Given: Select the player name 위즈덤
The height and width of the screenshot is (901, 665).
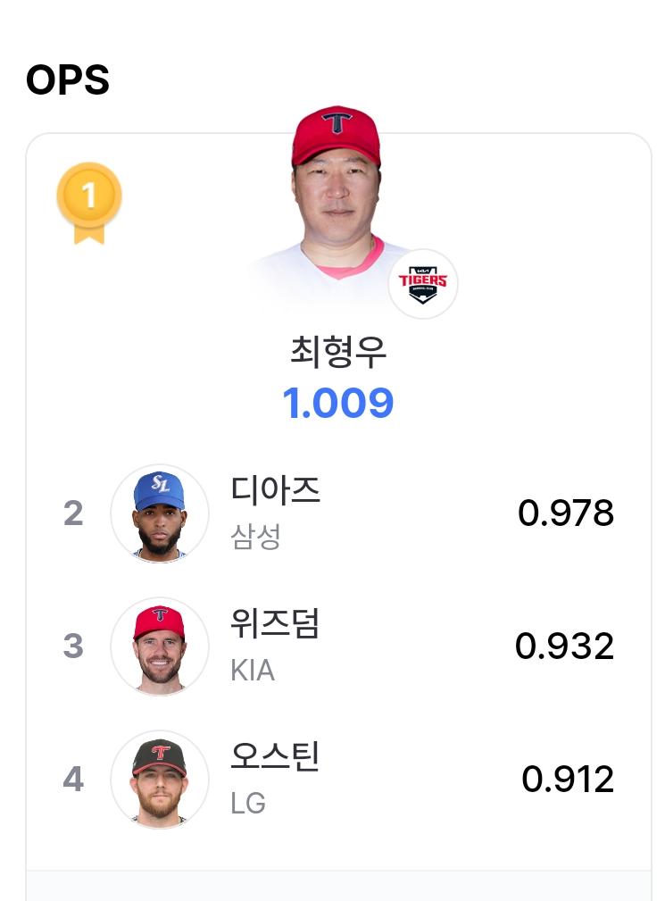Looking at the screenshot, I should [275, 623].
